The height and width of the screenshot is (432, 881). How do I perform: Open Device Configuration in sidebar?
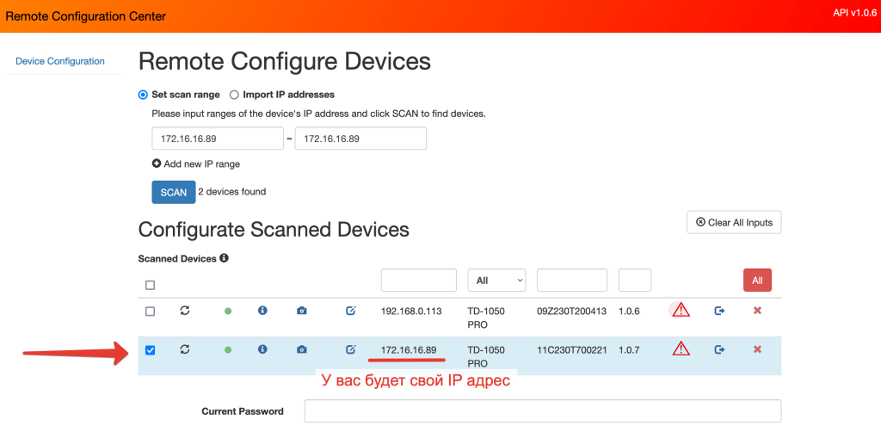(60, 61)
